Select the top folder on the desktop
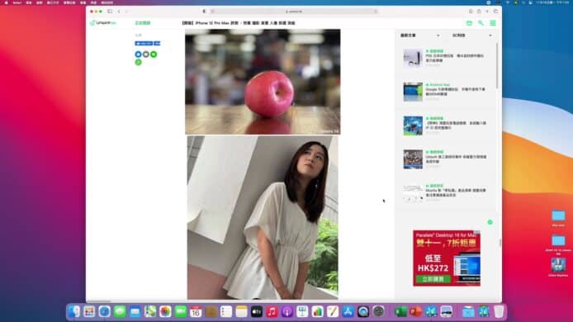Viewport: 573px width, 322px height. pyautogui.click(x=558, y=215)
